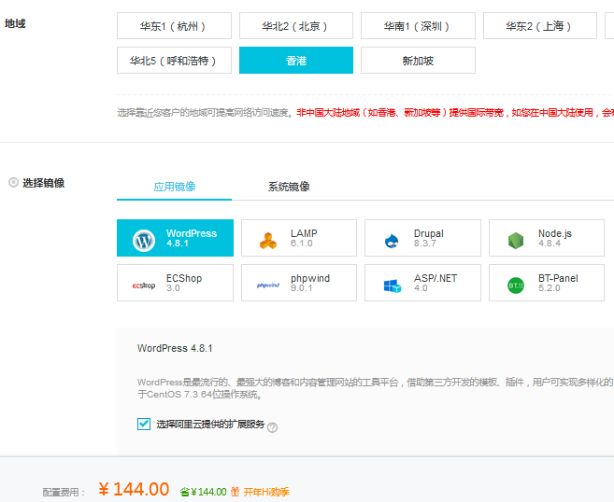The image size is (614, 502).
Task: Click the red 非中国大陆地域 warning text
Action: (454, 113)
